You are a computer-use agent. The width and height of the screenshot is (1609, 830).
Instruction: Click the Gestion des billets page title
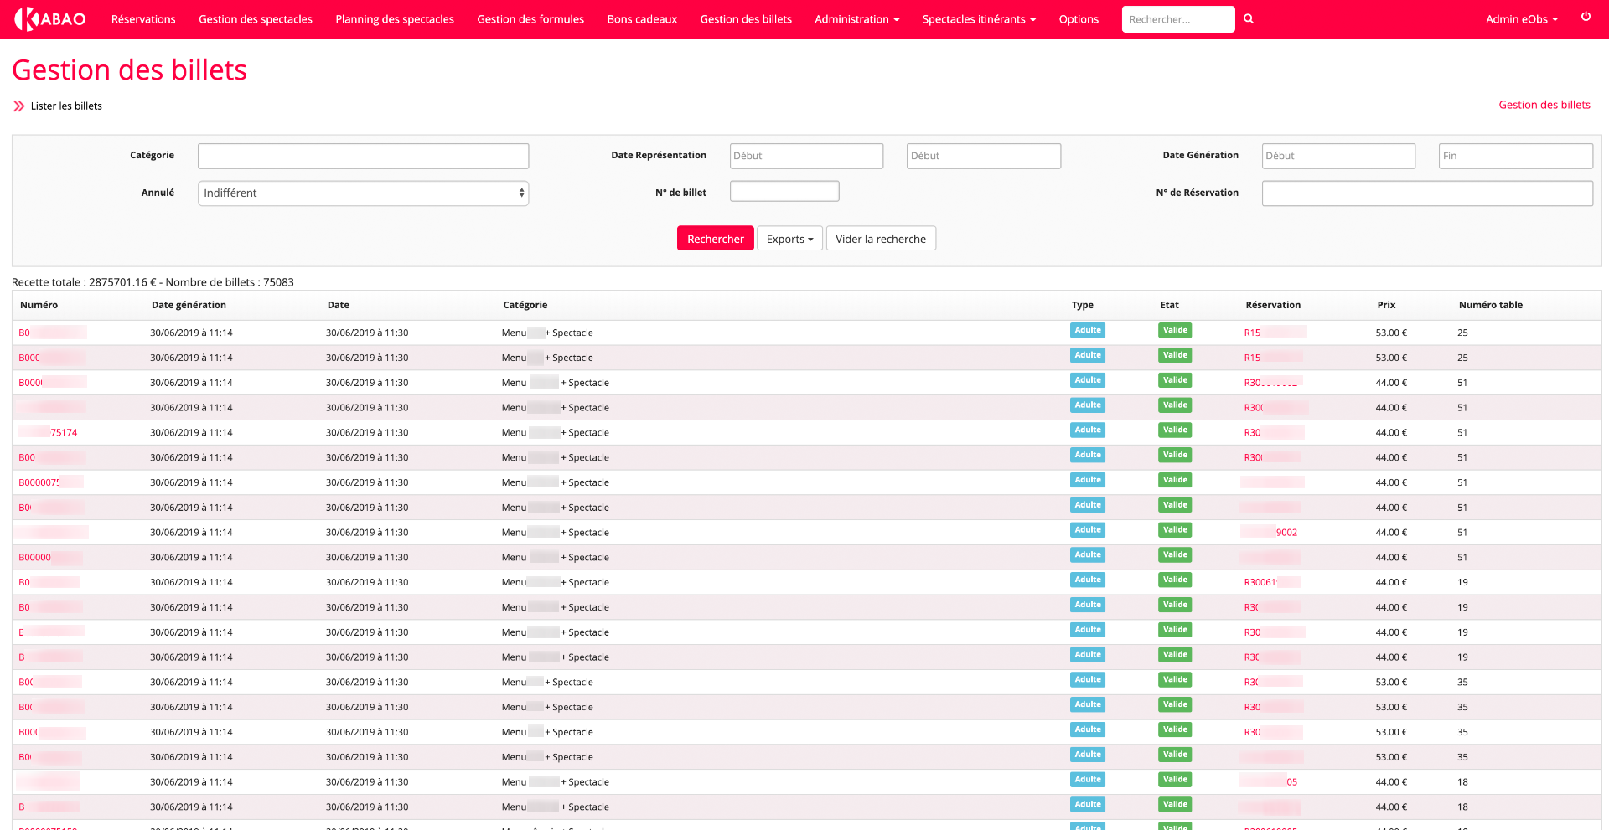(x=129, y=70)
